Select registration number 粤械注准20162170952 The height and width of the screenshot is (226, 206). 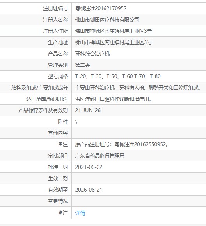[101, 8]
